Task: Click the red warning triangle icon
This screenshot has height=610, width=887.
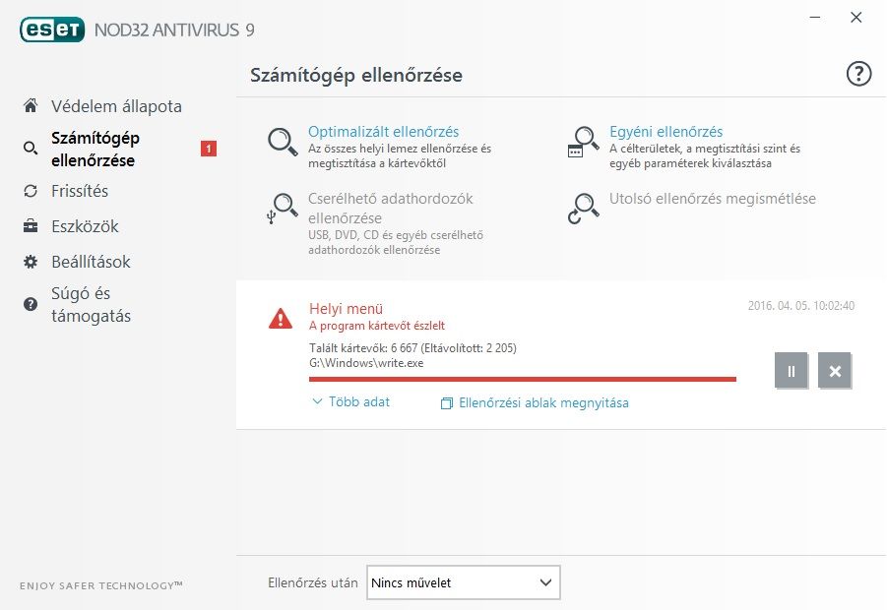Action: 281,318
